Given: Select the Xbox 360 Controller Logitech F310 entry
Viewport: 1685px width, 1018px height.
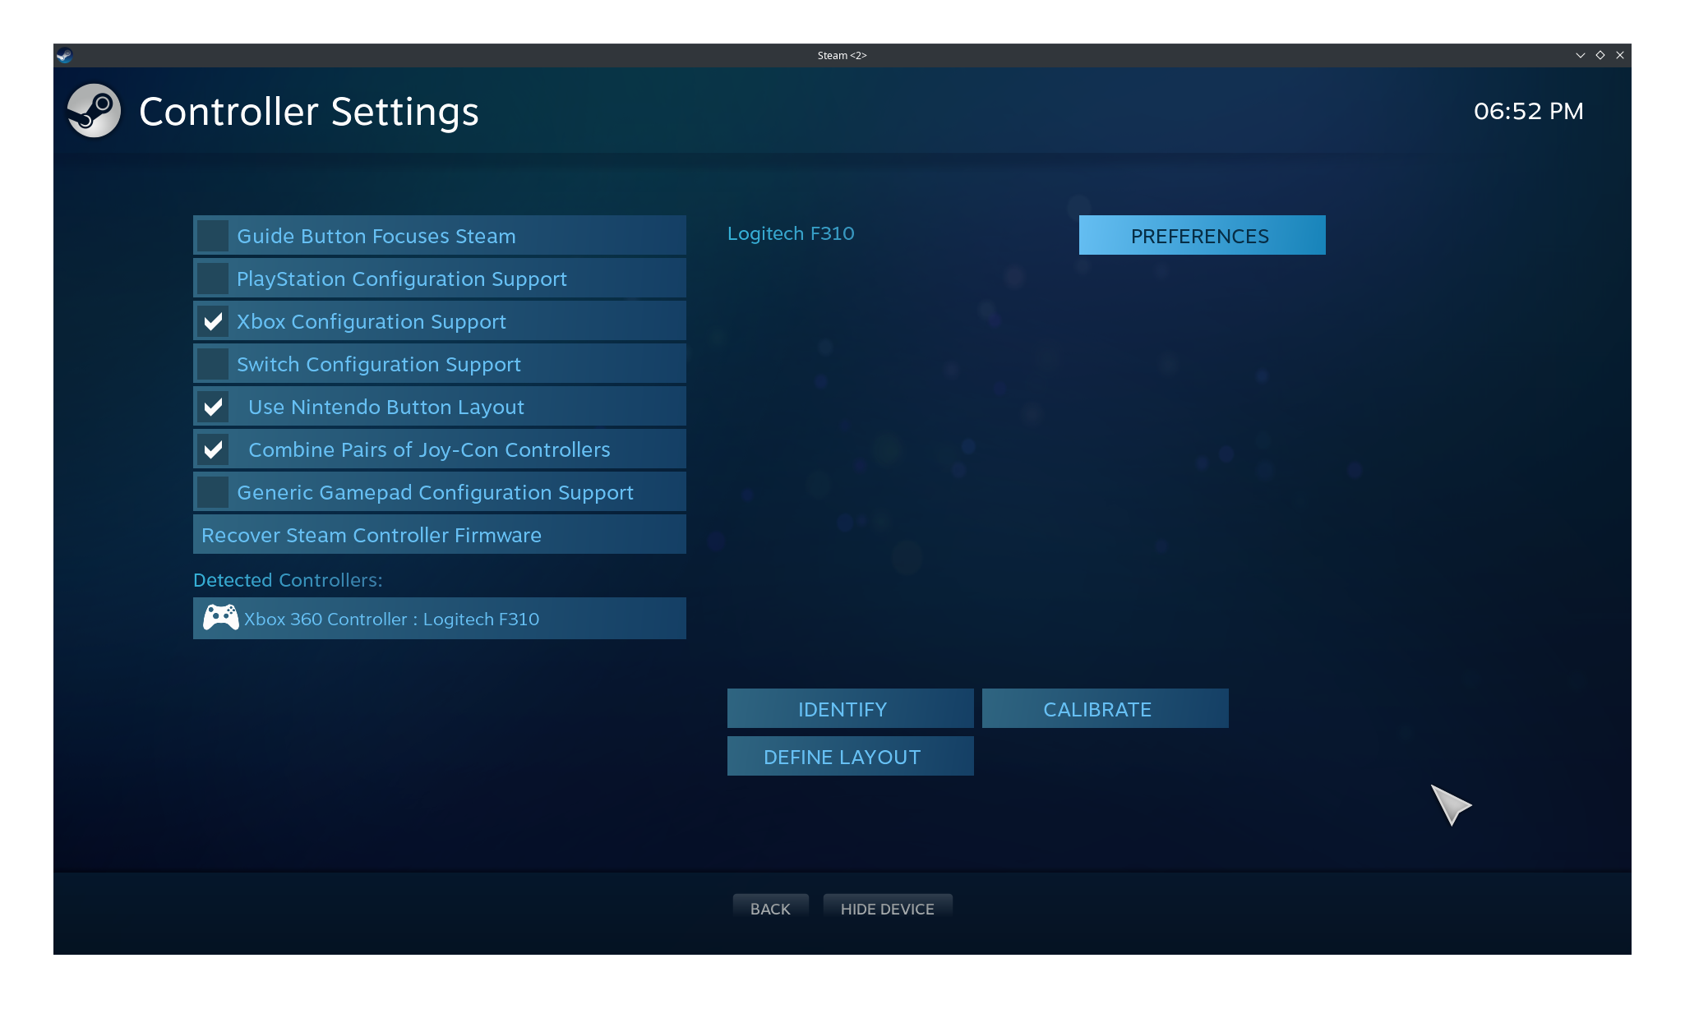Looking at the screenshot, I should [x=439, y=619].
